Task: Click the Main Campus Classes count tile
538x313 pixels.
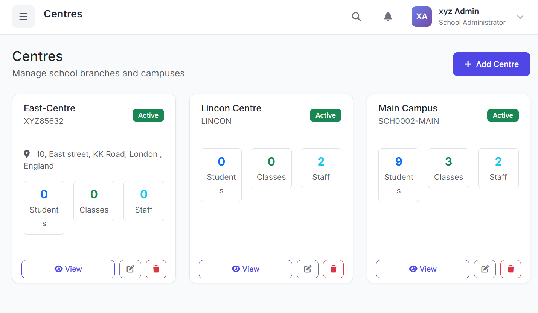Action: (448, 168)
